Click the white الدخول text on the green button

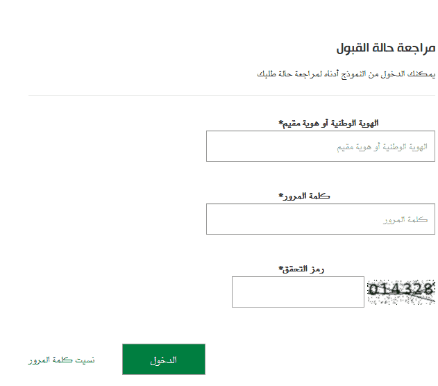point(164,360)
